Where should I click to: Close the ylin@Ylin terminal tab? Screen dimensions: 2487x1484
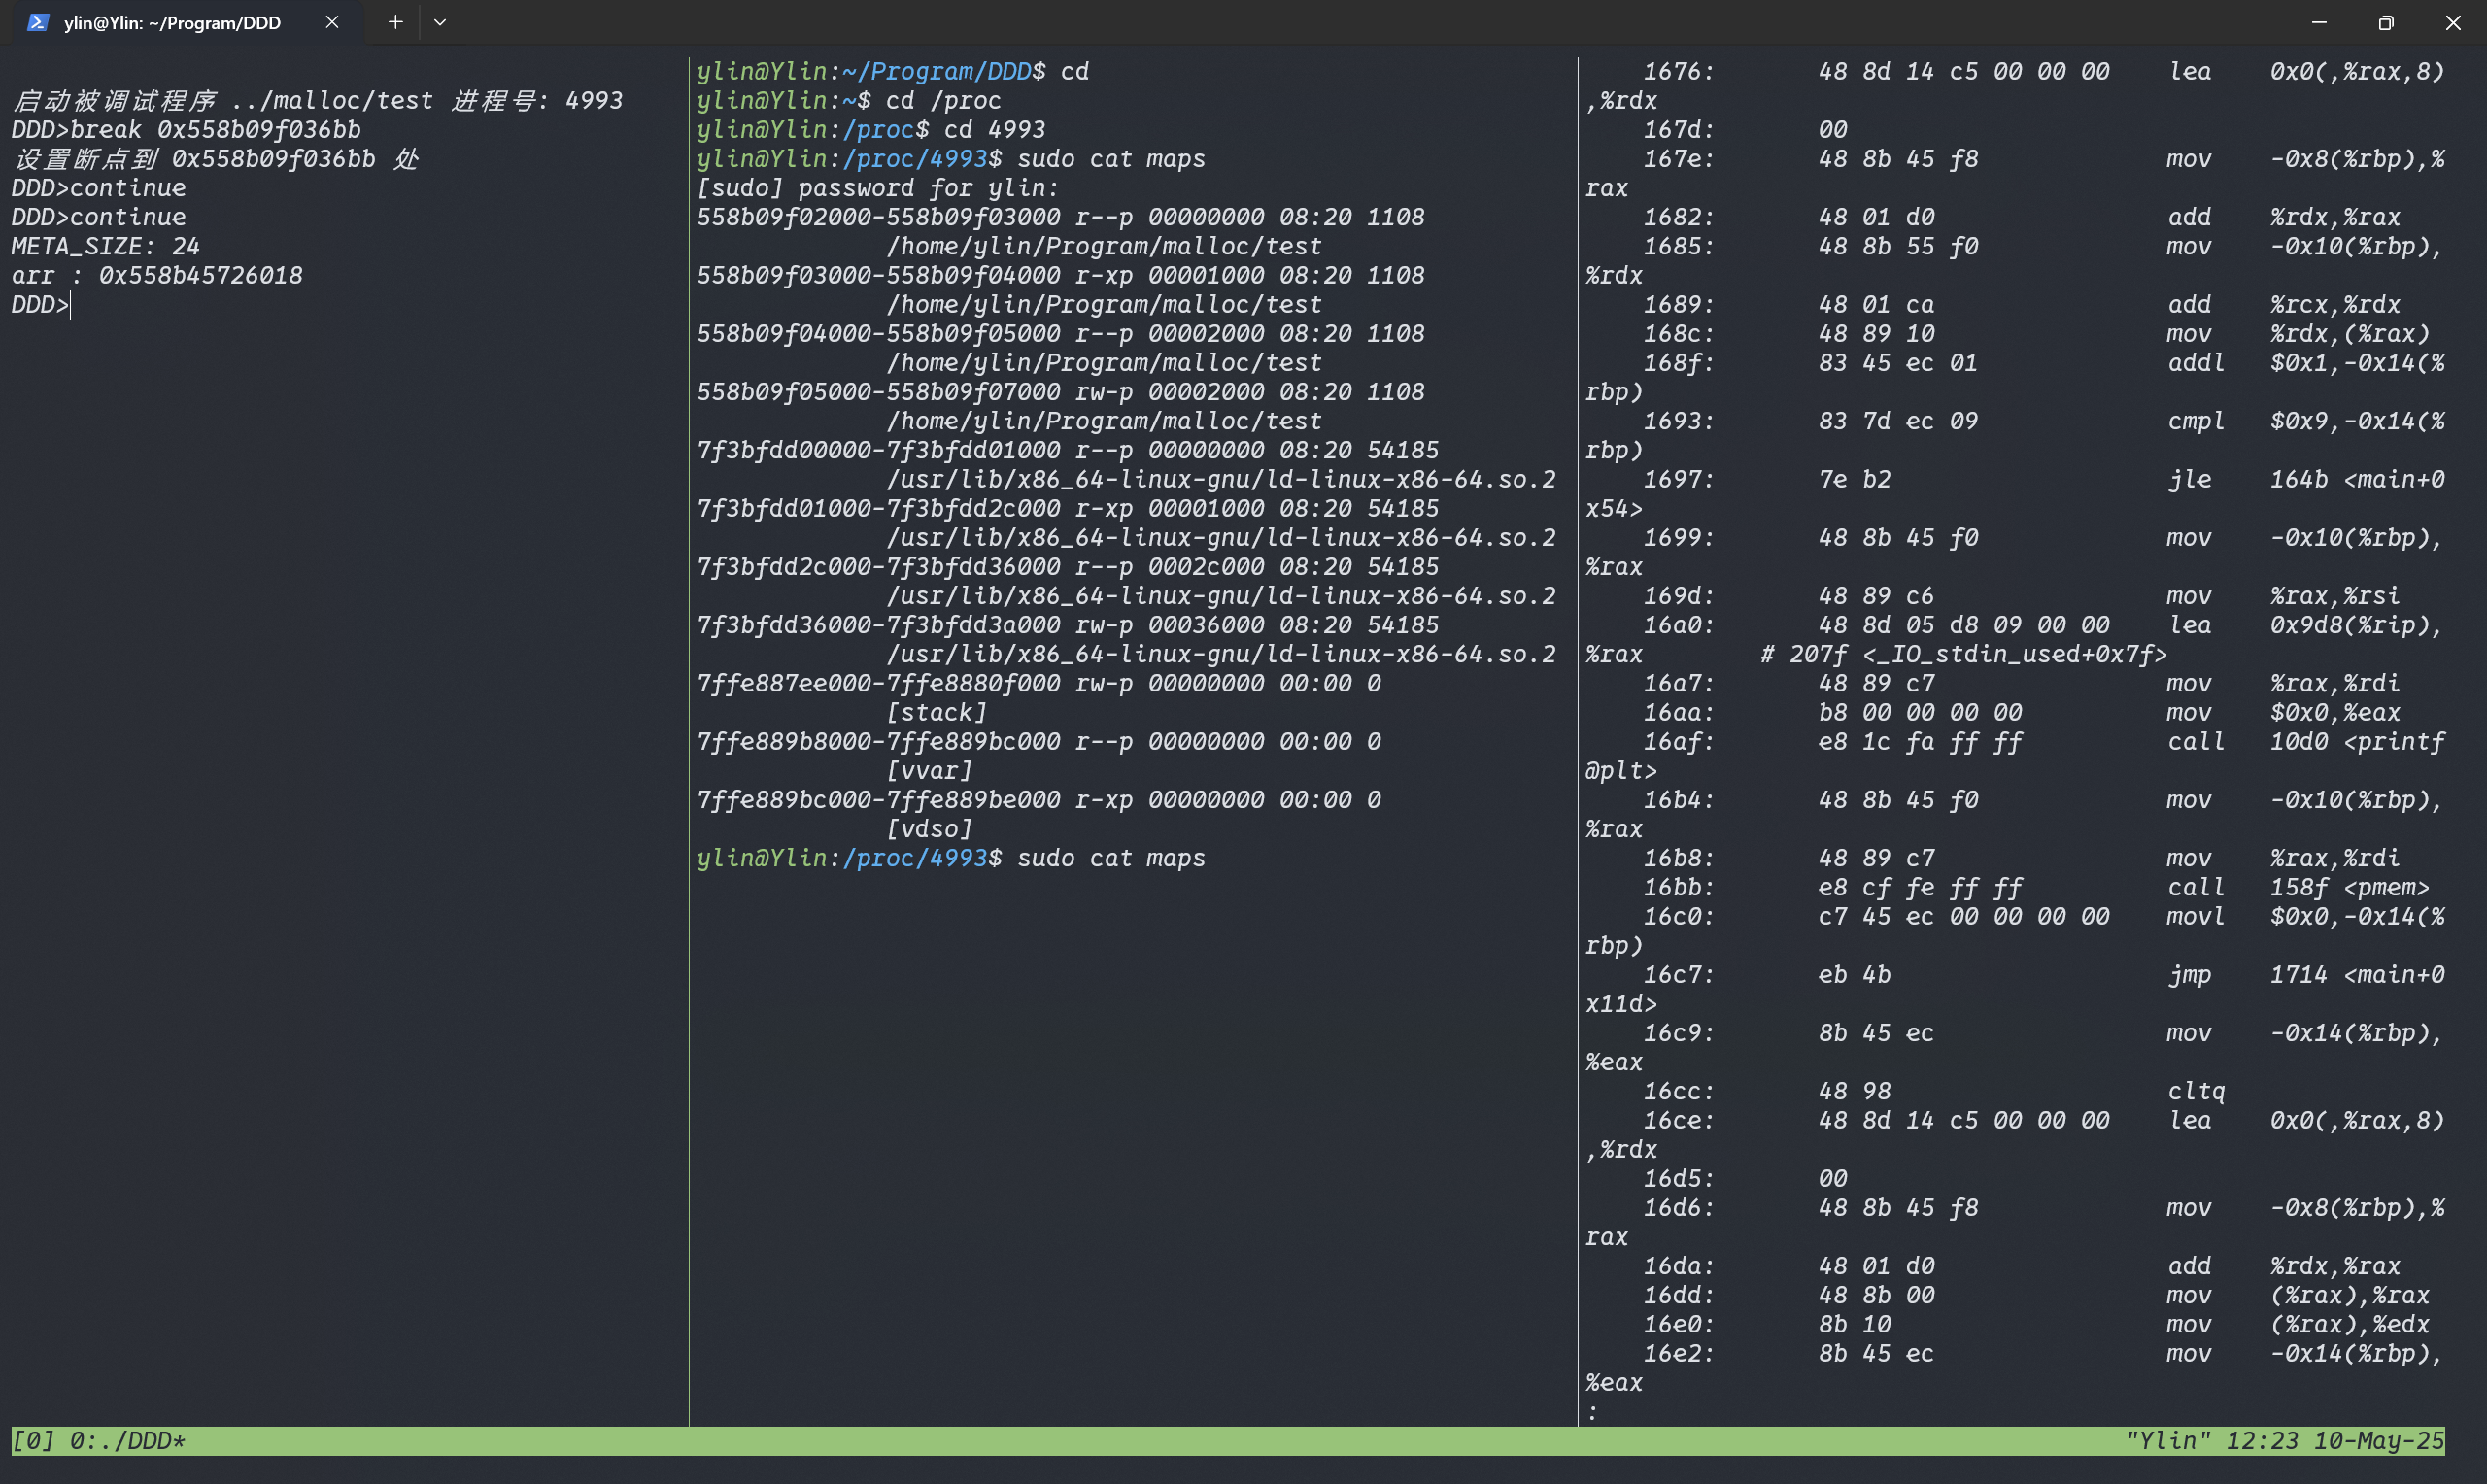(332, 22)
